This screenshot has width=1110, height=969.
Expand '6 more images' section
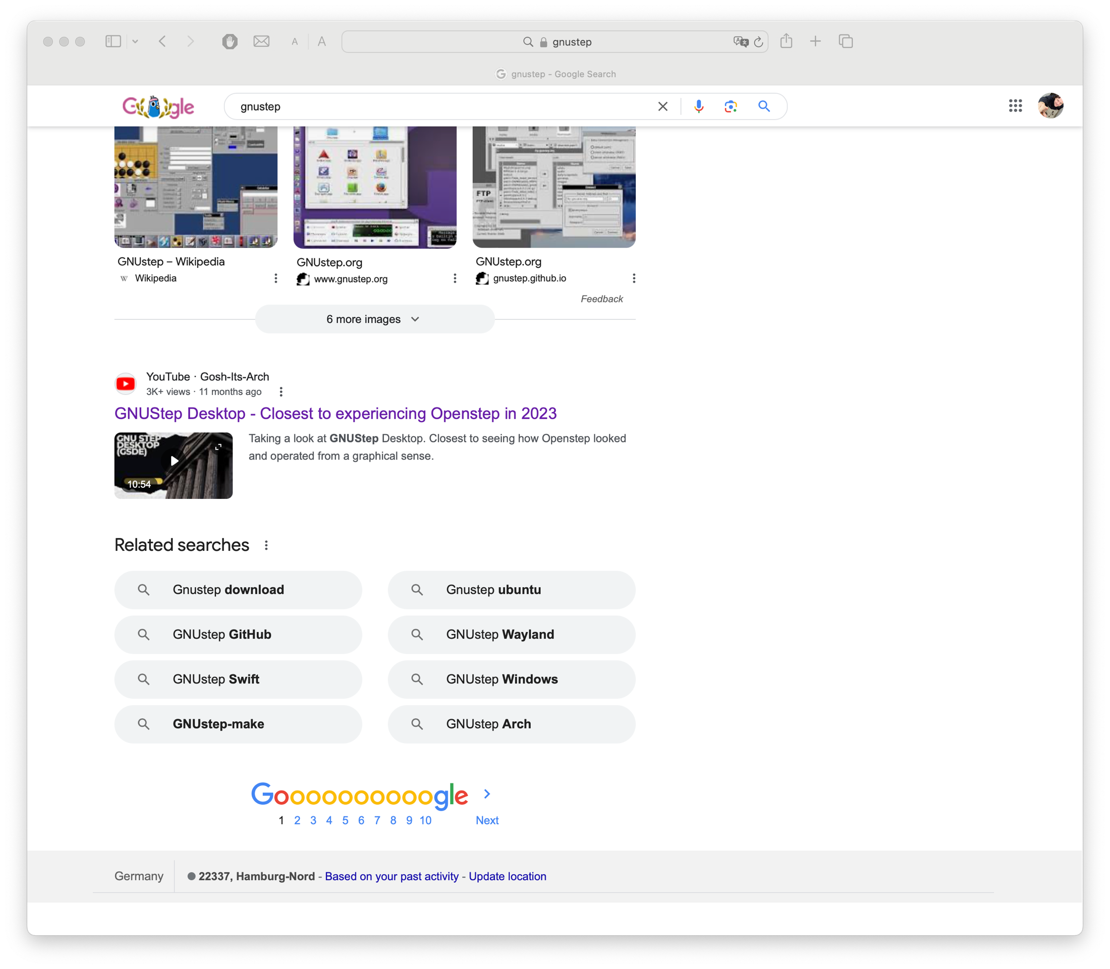[x=375, y=319]
